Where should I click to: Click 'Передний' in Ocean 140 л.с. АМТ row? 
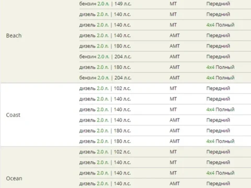218,183
